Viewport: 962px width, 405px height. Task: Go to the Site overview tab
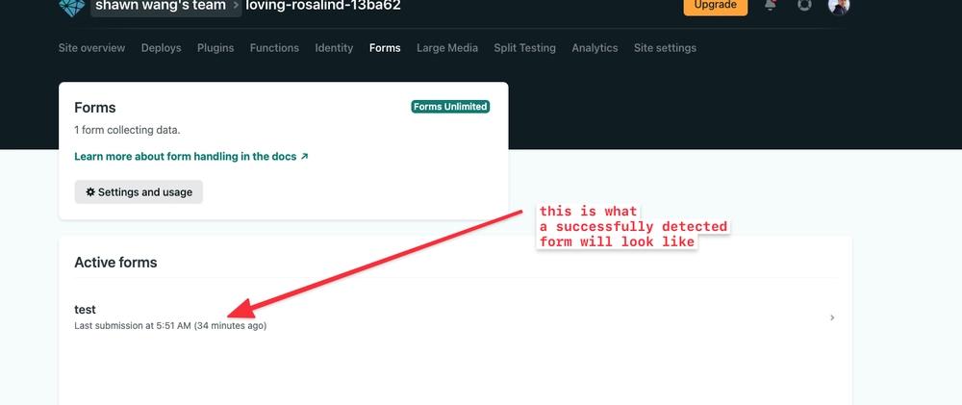(91, 48)
